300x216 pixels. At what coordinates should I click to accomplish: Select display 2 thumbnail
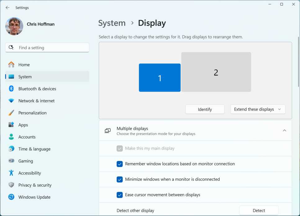(x=216, y=72)
